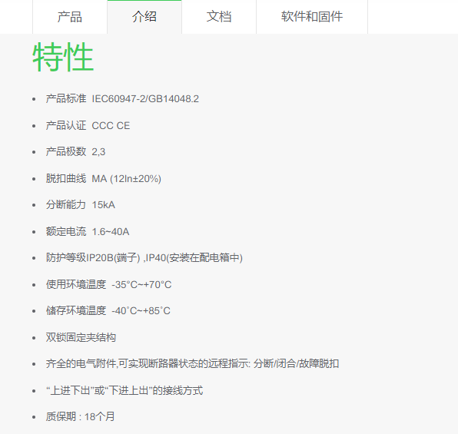Image resolution: width=458 pixels, height=434 pixels.
Task: Click the 产品极数 2,3 entry
Action: (x=75, y=152)
